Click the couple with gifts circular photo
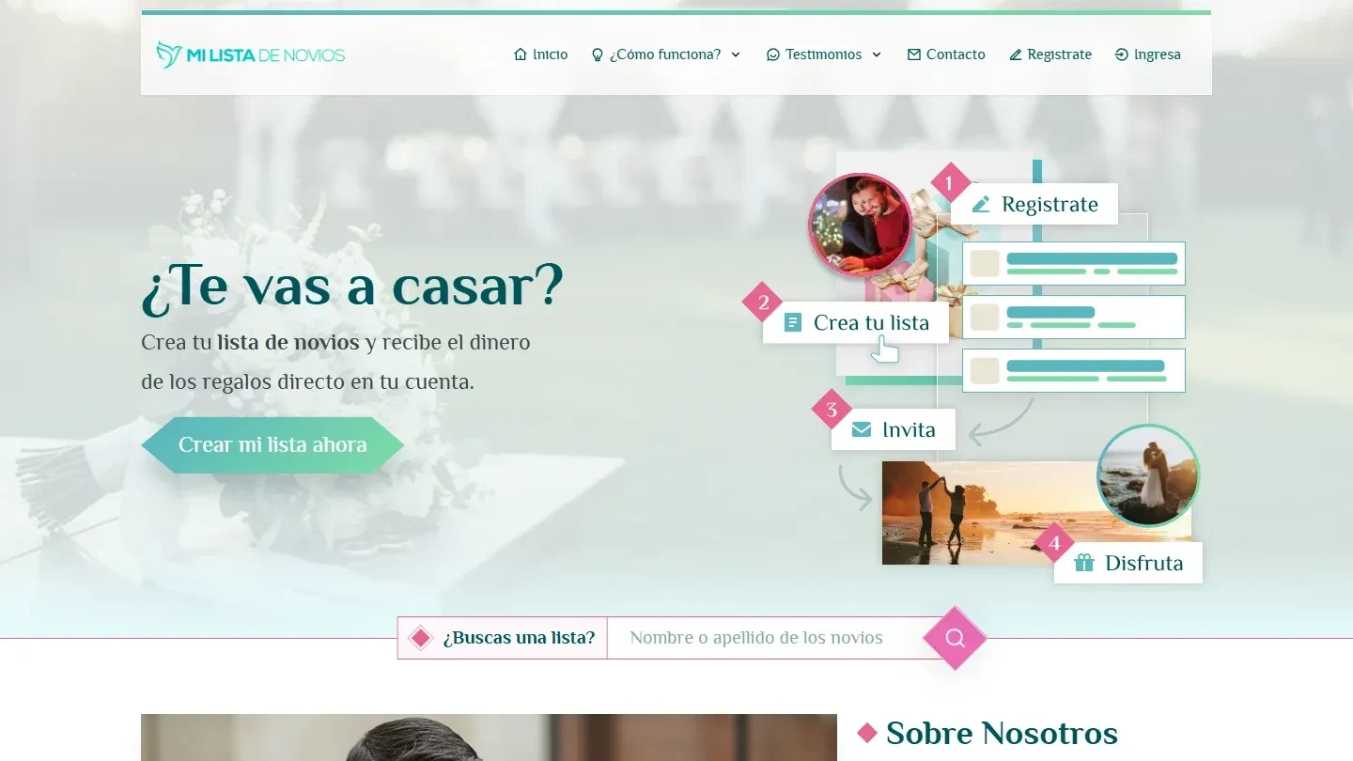The width and height of the screenshot is (1353, 761). coord(860,225)
